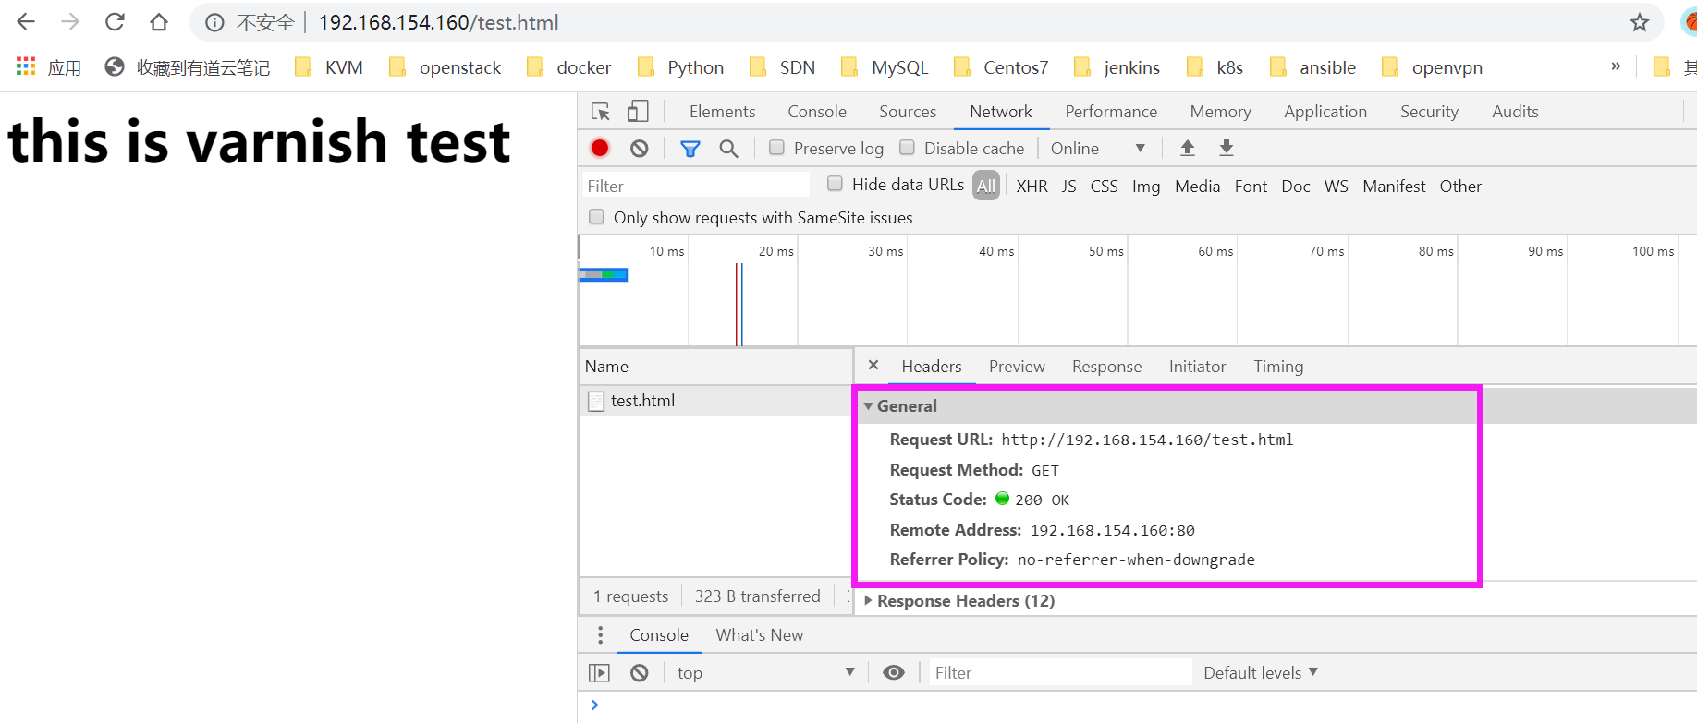Click the not-secure site info icon
Image resolution: width=1697 pixels, height=723 pixels.
pos(214,23)
